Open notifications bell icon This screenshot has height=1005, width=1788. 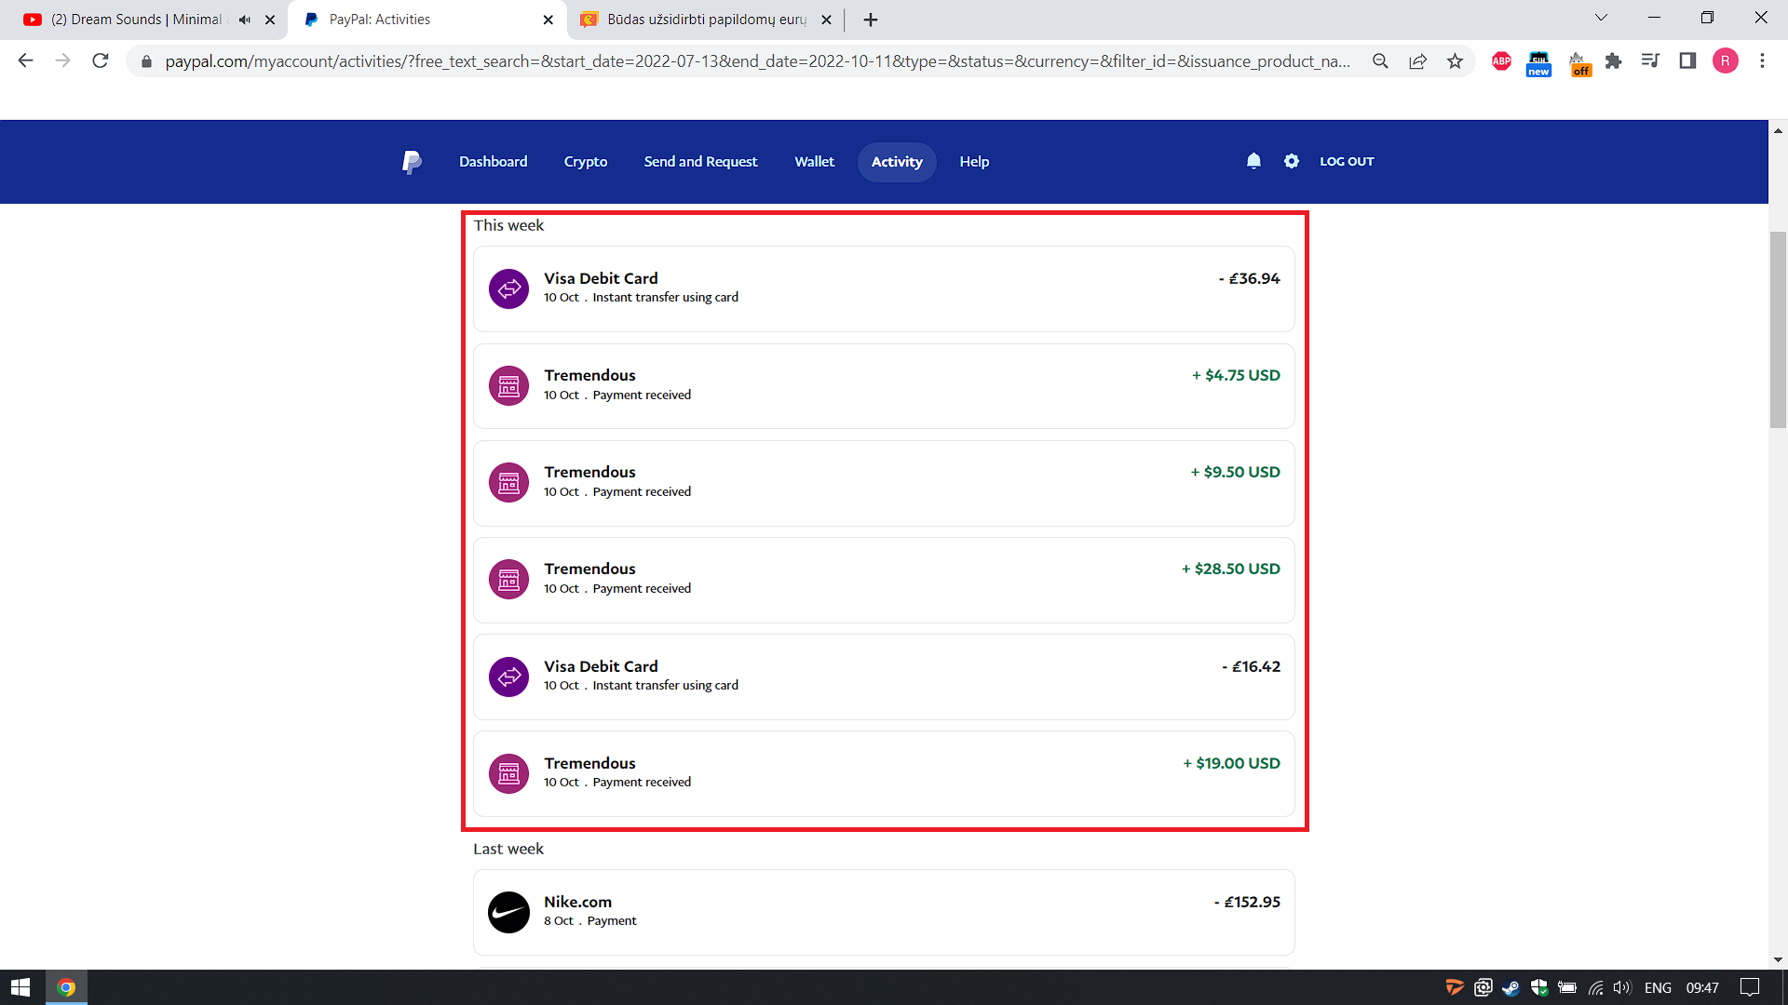(1253, 161)
